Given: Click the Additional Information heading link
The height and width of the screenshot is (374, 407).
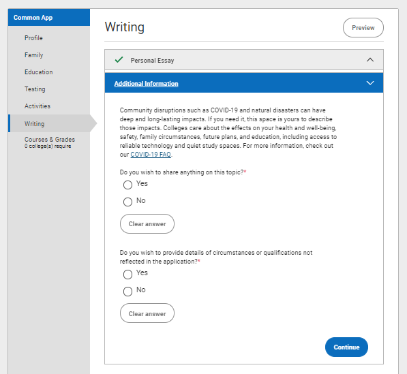Looking at the screenshot, I should (x=146, y=84).
